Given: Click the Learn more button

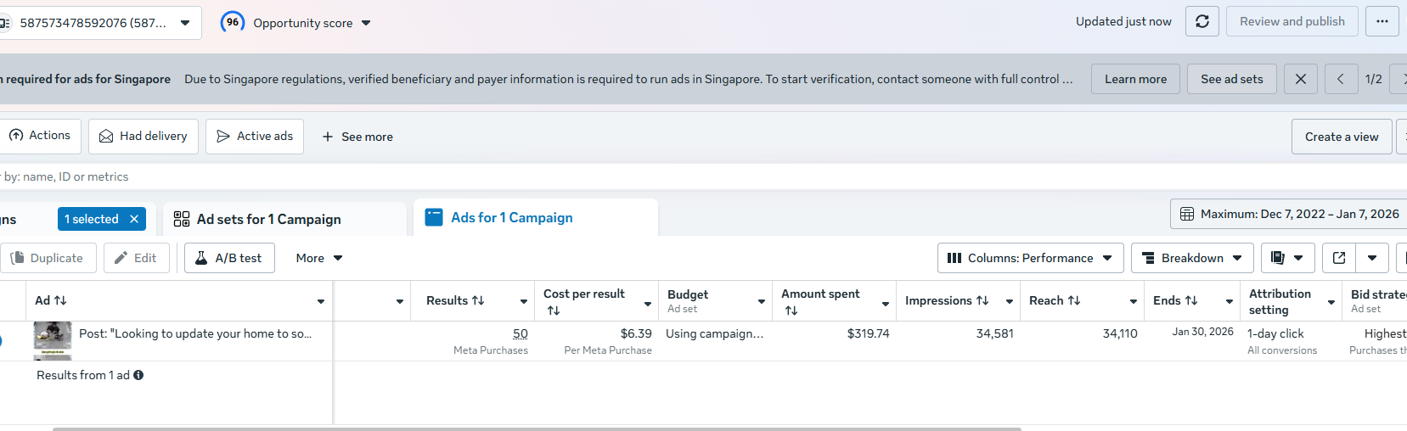Looking at the screenshot, I should [1135, 79].
